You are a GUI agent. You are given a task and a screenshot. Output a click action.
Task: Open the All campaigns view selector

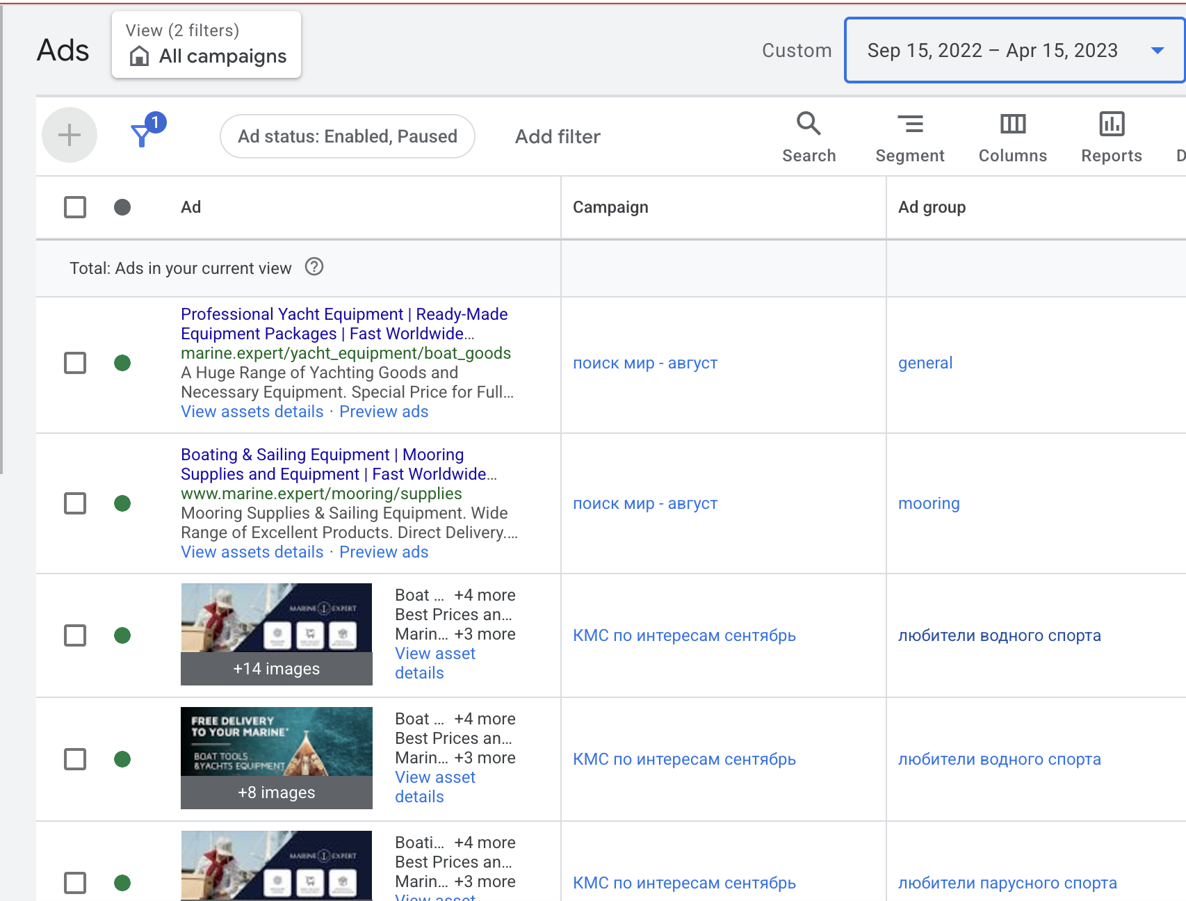click(x=206, y=45)
